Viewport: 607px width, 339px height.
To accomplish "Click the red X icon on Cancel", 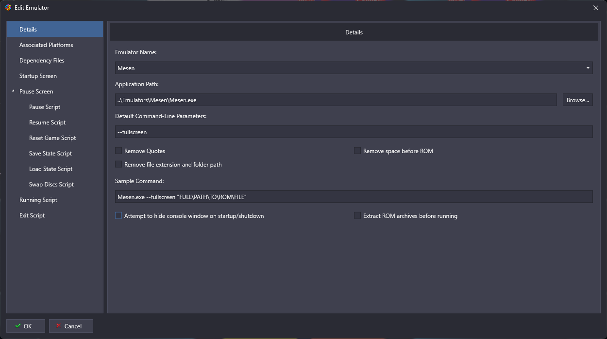I will [58, 326].
